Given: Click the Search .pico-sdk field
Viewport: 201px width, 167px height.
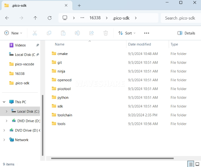Looking at the screenshot, I should [x=180, y=18].
